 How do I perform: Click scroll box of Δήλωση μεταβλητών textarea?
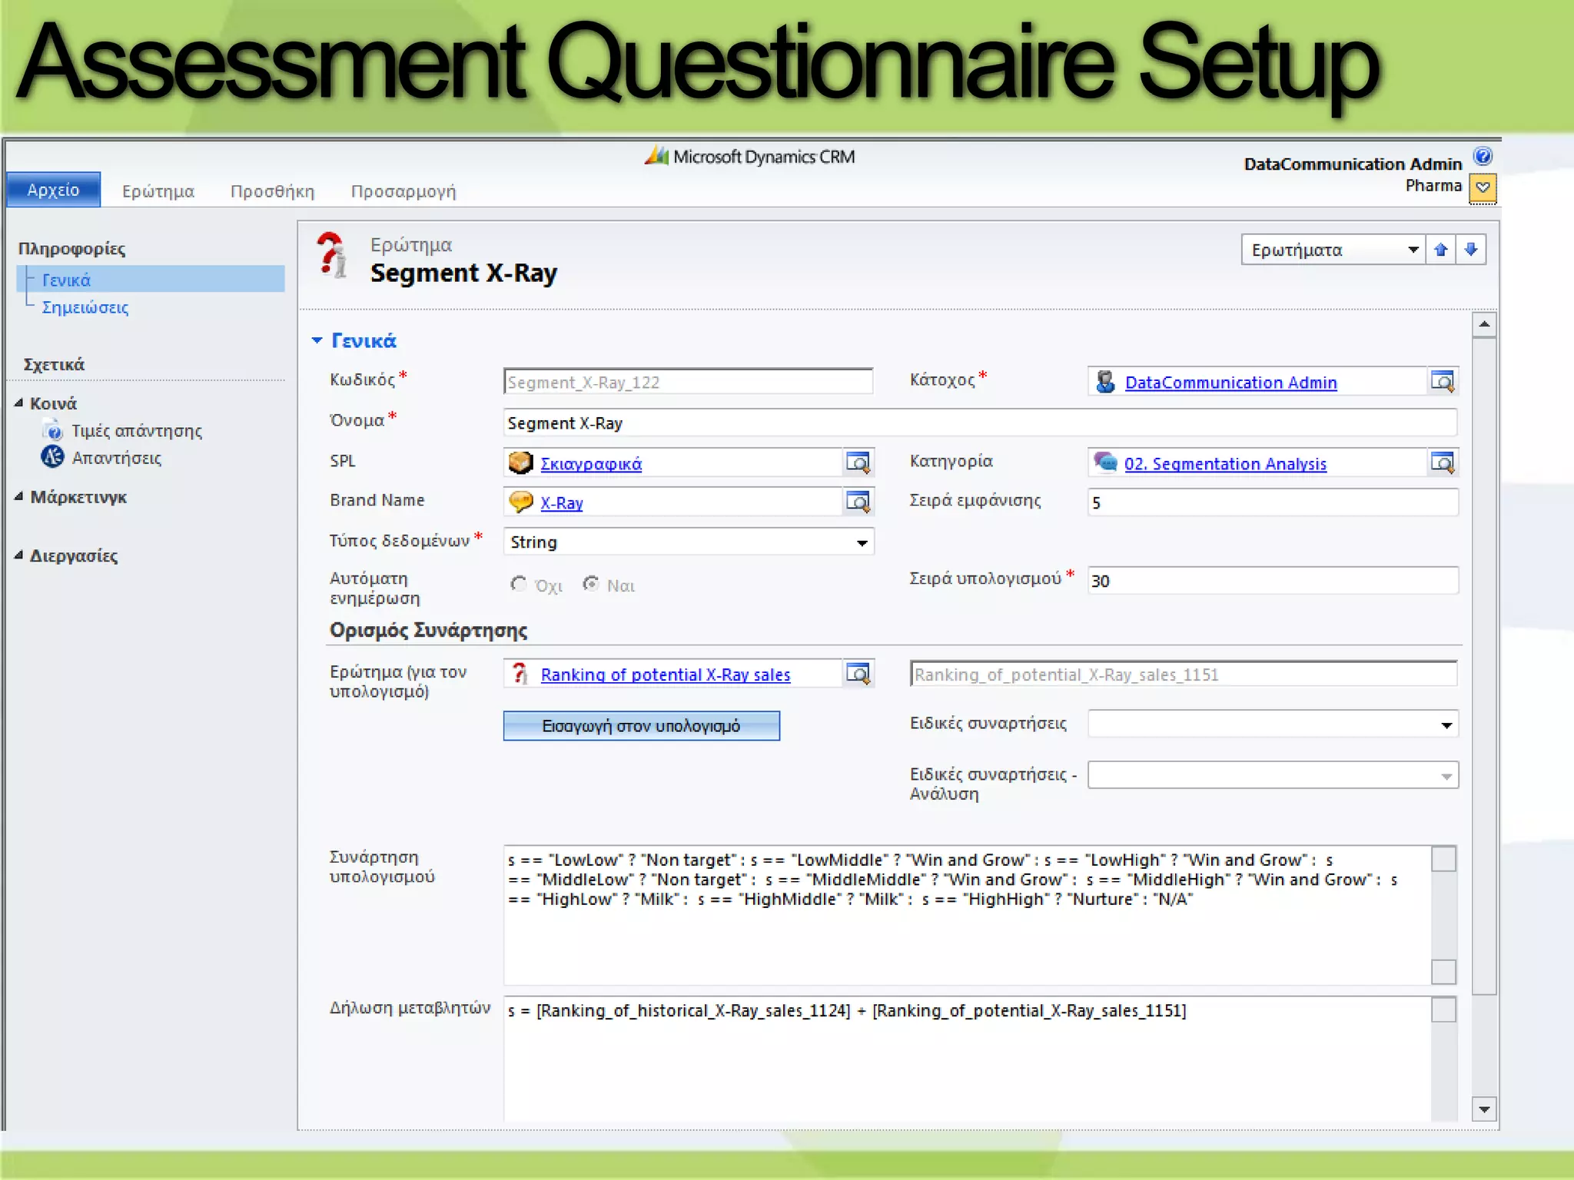pyautogui.click(x=1444, y=1009)
